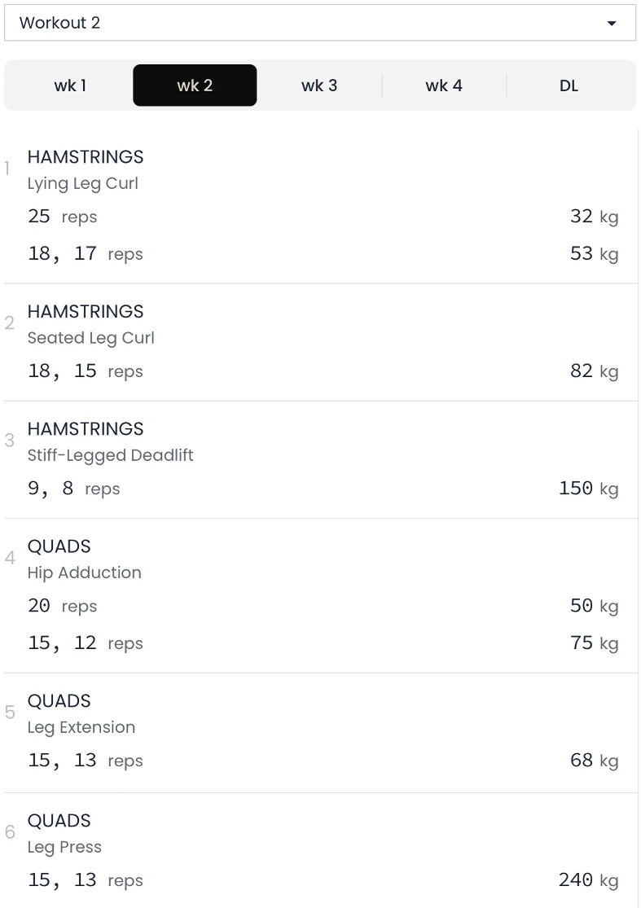Click the 82 kg Seated Leg Curl weight
The width and height of the screenshot is (641, 908).
pos(594,371)
